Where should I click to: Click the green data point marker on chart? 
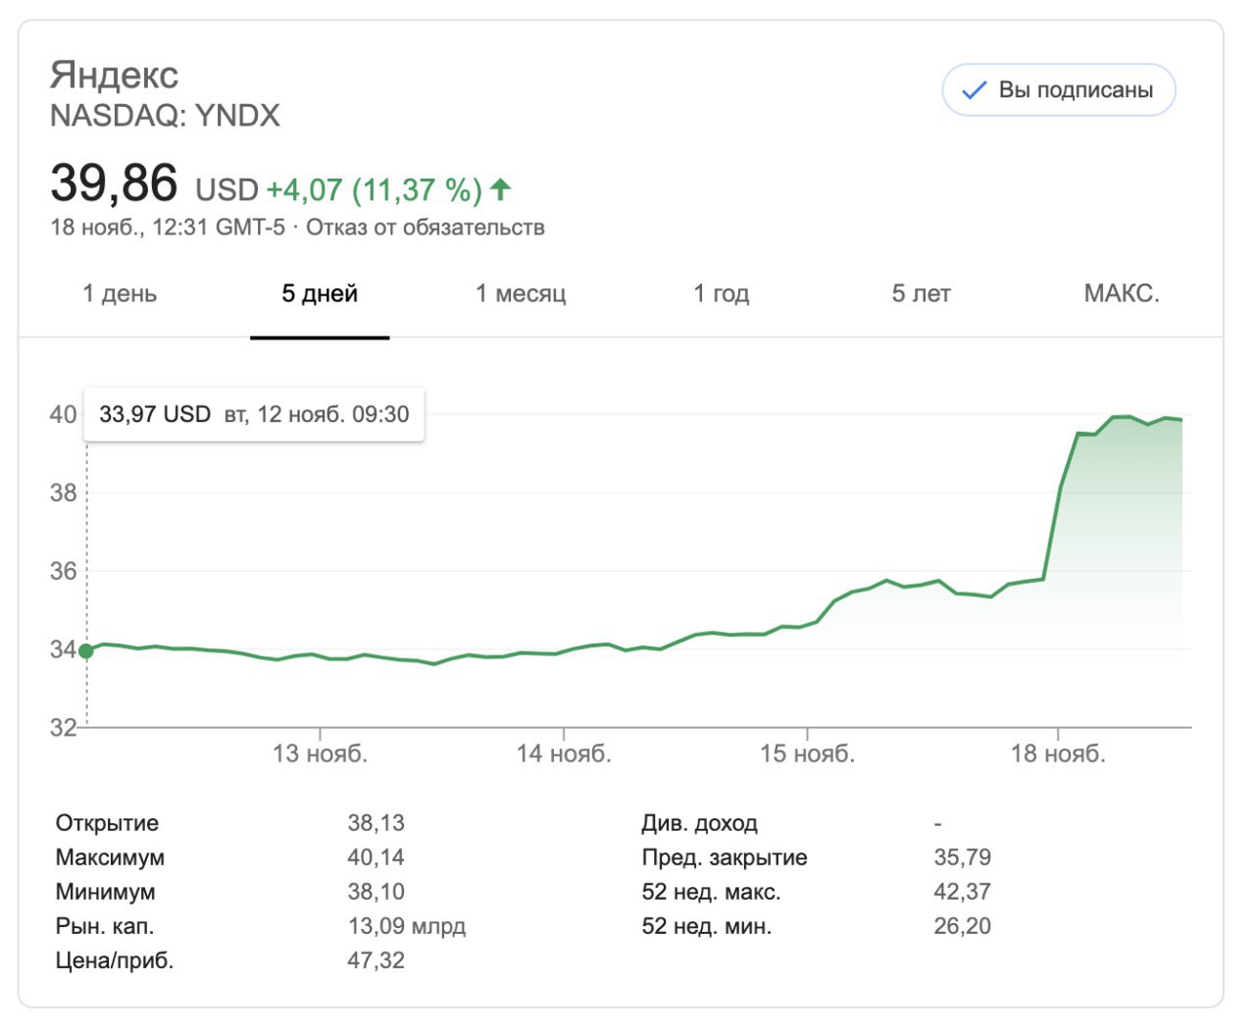tap(86, 651)
